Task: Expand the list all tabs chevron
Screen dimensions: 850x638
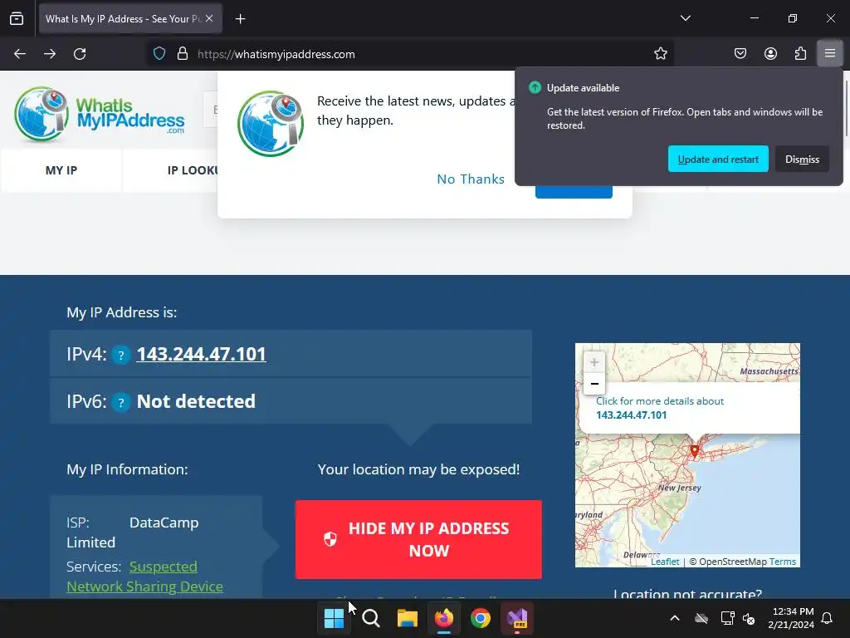Action: point(685,18)
